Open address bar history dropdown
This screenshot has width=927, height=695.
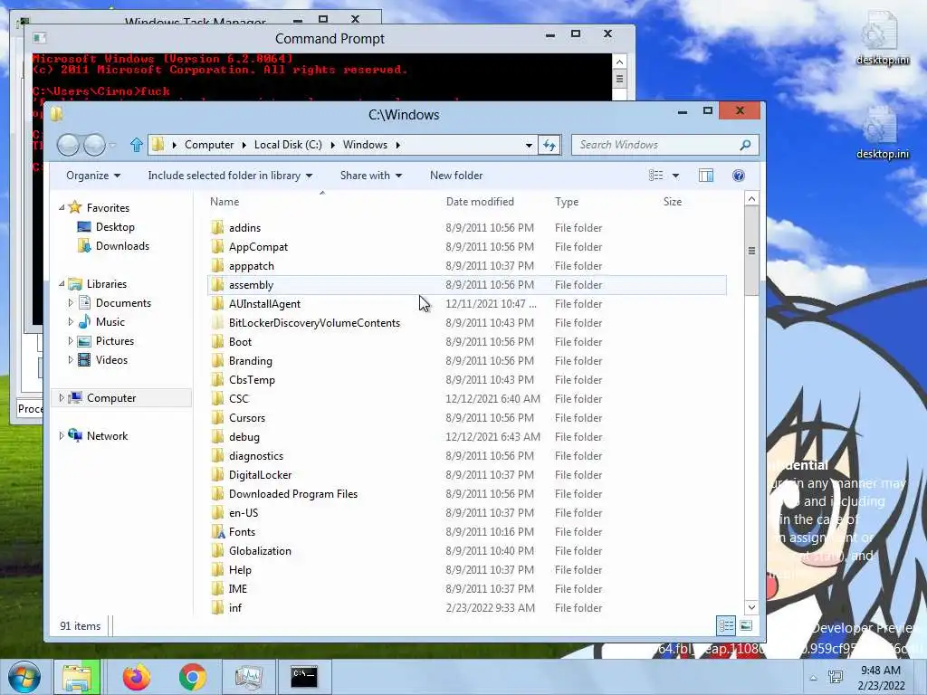pos(529,146)
